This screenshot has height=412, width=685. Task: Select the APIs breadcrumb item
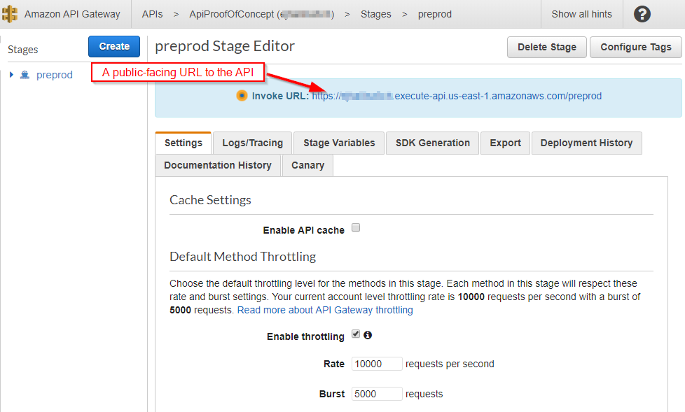coord(152,13)
